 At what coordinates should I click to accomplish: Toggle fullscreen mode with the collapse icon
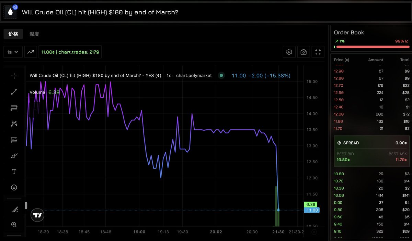pos(318,52)
